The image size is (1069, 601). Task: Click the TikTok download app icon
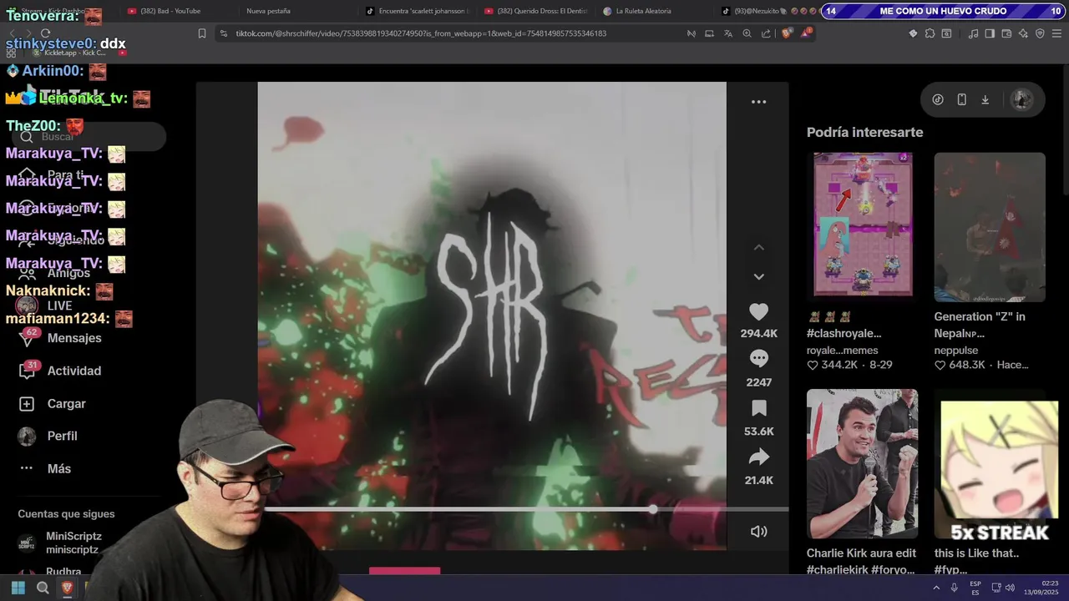985,99
